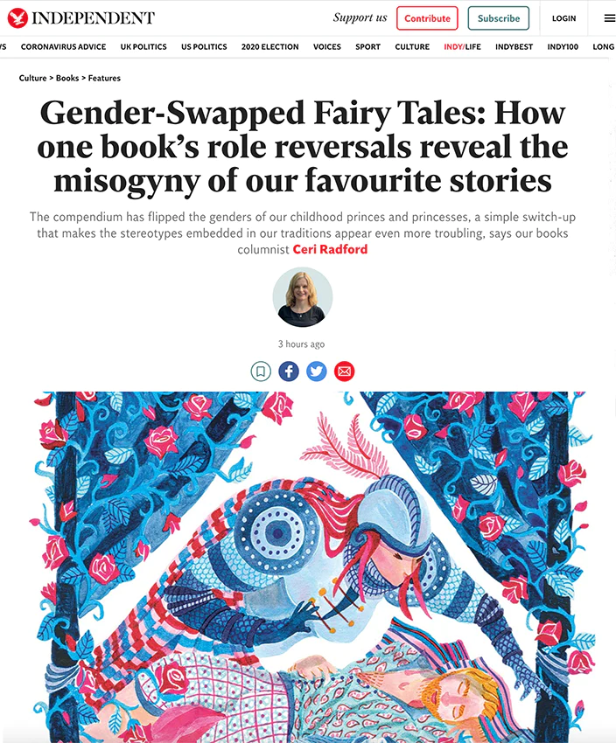Navigate to the Indy/Life section
The width and height of the screenshot is (616, 743).
(x=462, y=47)
